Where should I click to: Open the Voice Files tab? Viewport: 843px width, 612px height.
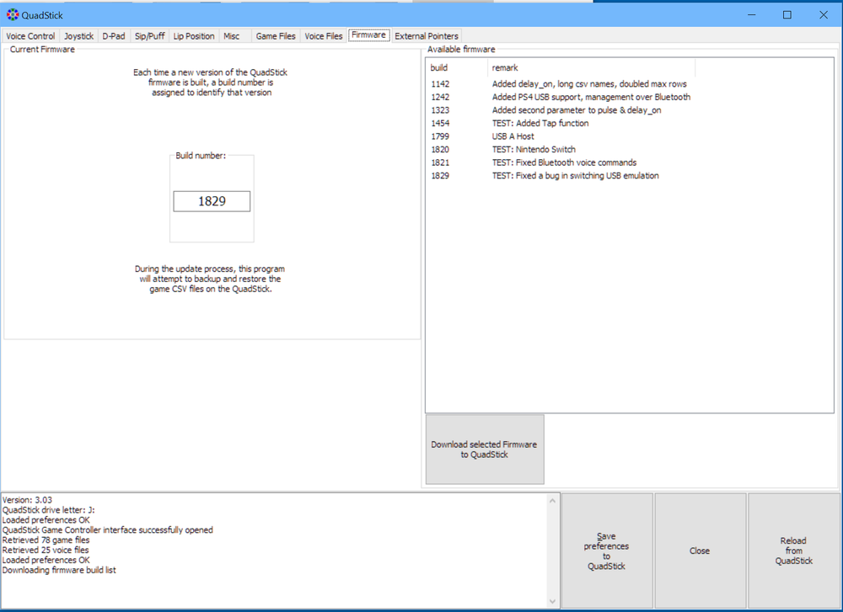[x=323, y=36]
